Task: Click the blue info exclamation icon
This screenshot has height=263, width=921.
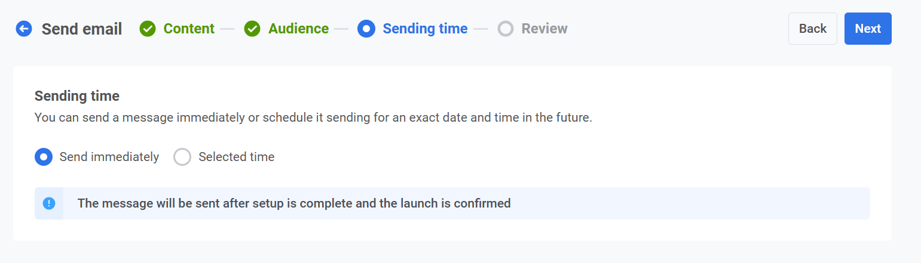Action: pyautogui.click(x=49, y=203)
